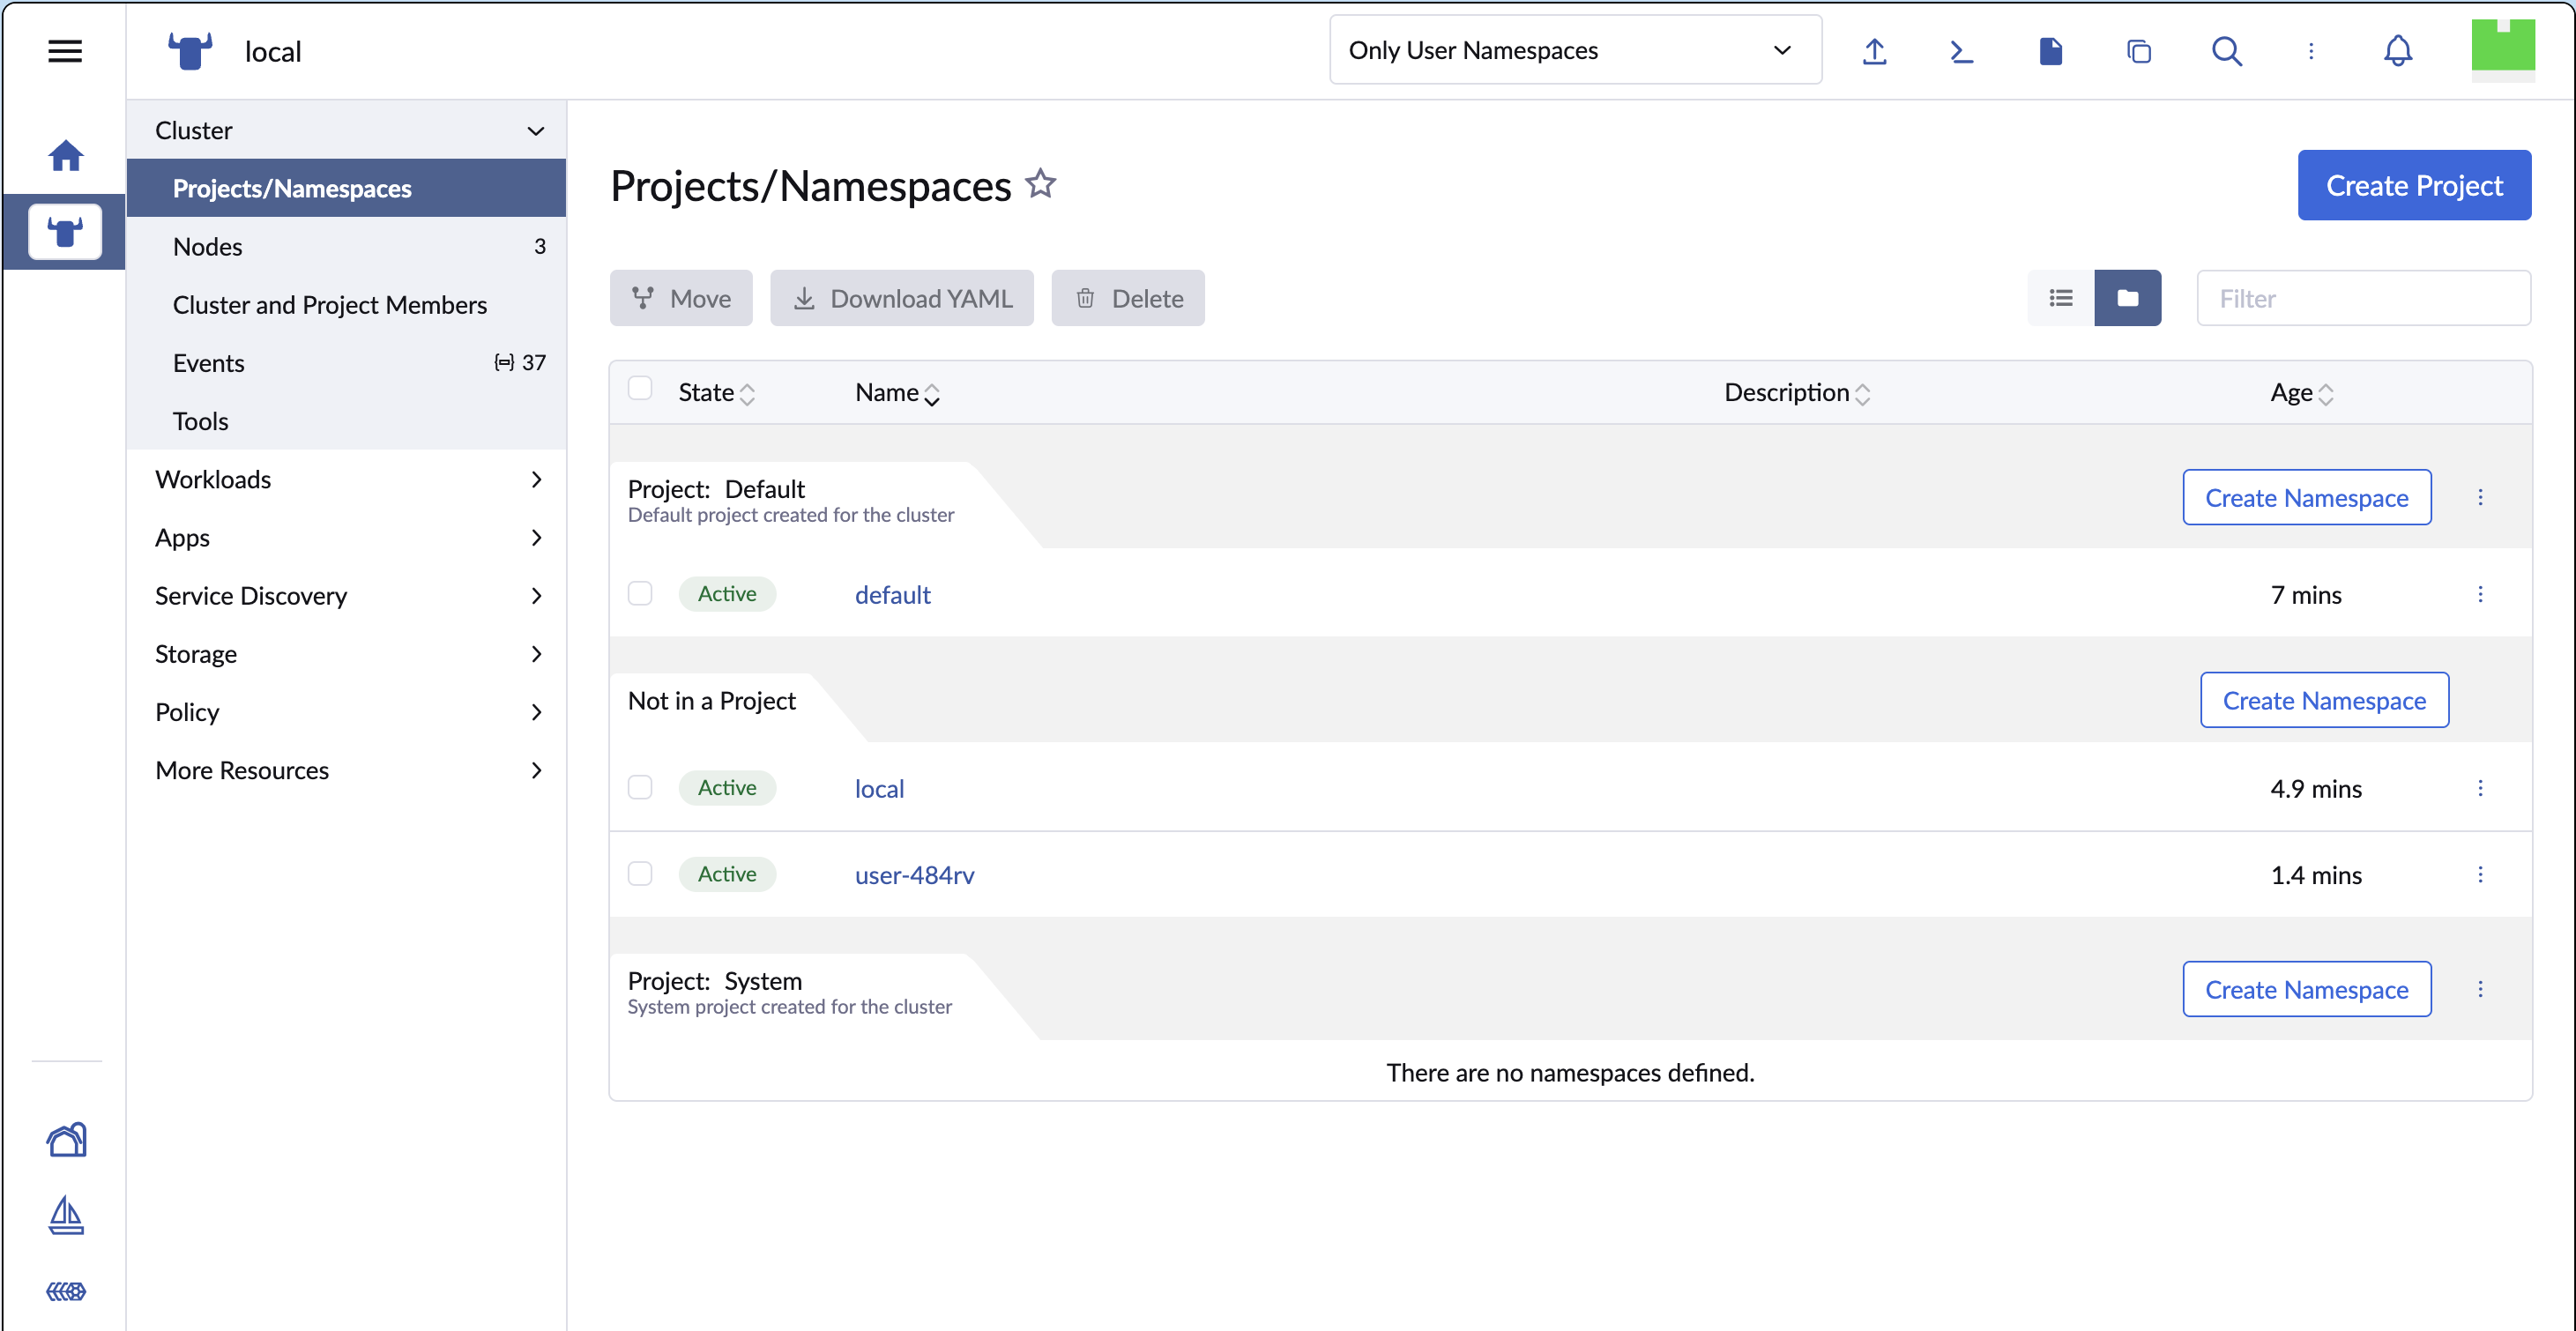Sort table by Description column
The width and height of the screenshot is (2576, 1331).
pyautogui.click(x=1797, y=393)
